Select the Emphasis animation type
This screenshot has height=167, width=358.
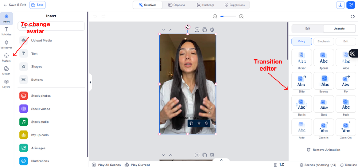point(323,41)
